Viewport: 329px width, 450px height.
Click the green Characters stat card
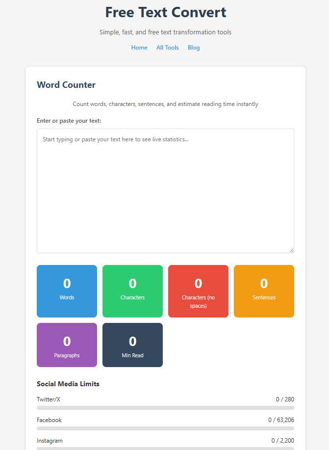(x=132, y=291)
